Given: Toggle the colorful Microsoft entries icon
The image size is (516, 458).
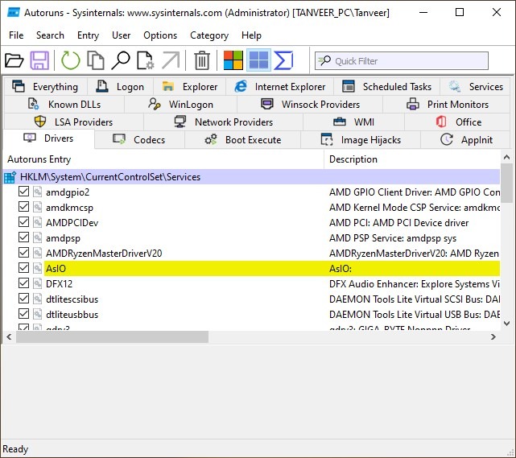Looking at the screenshot, I should click(x=233, y=60).
